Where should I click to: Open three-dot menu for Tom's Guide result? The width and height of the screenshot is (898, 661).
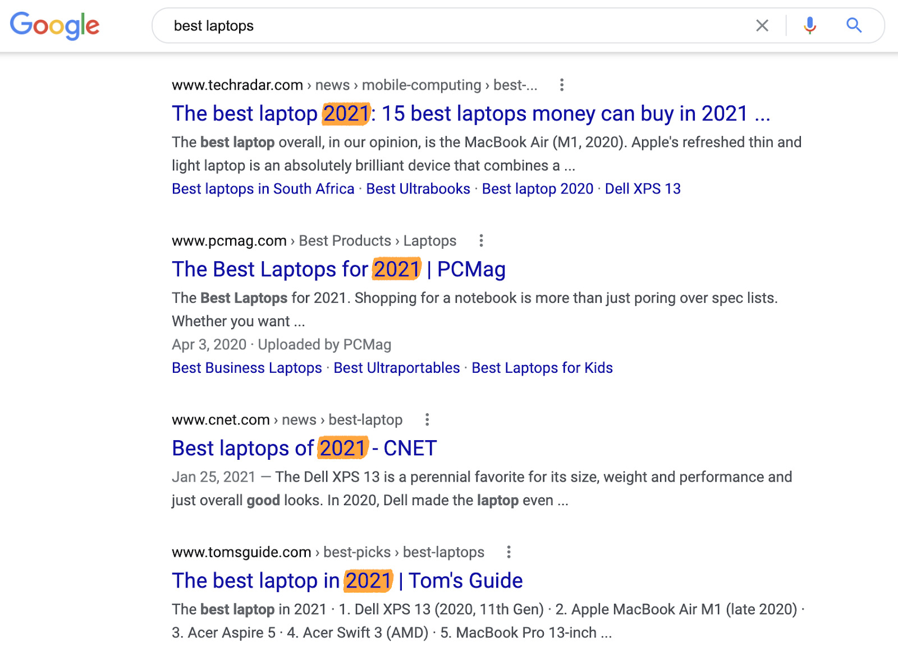pyautogui.click(x=508, y=552)
